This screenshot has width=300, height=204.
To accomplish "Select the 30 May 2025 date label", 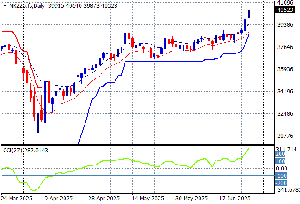I will (192, 199).
